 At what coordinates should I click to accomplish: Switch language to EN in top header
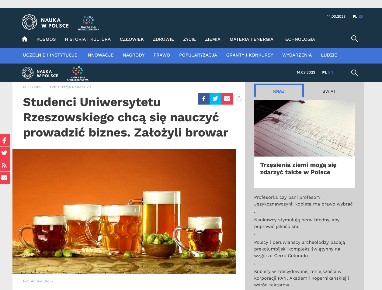[361, 16]
